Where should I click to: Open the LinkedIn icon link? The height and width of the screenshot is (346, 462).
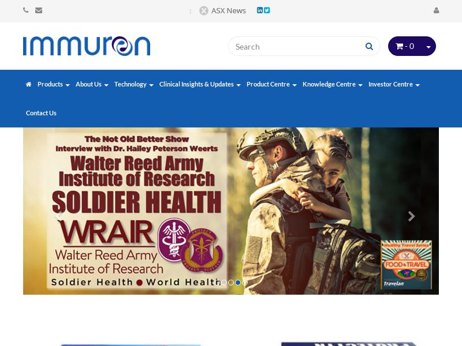pos(259,10)
